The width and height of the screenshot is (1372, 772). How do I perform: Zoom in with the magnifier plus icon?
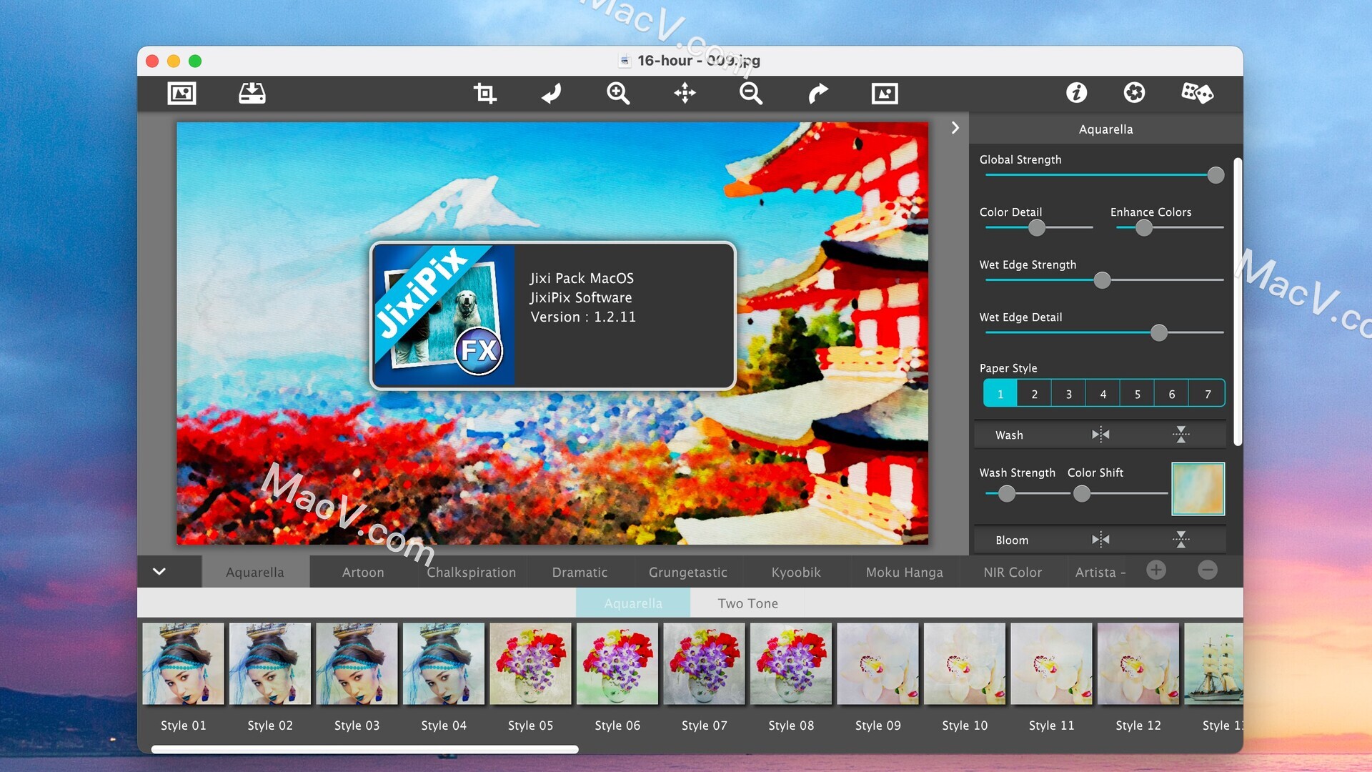click(618, 93)
